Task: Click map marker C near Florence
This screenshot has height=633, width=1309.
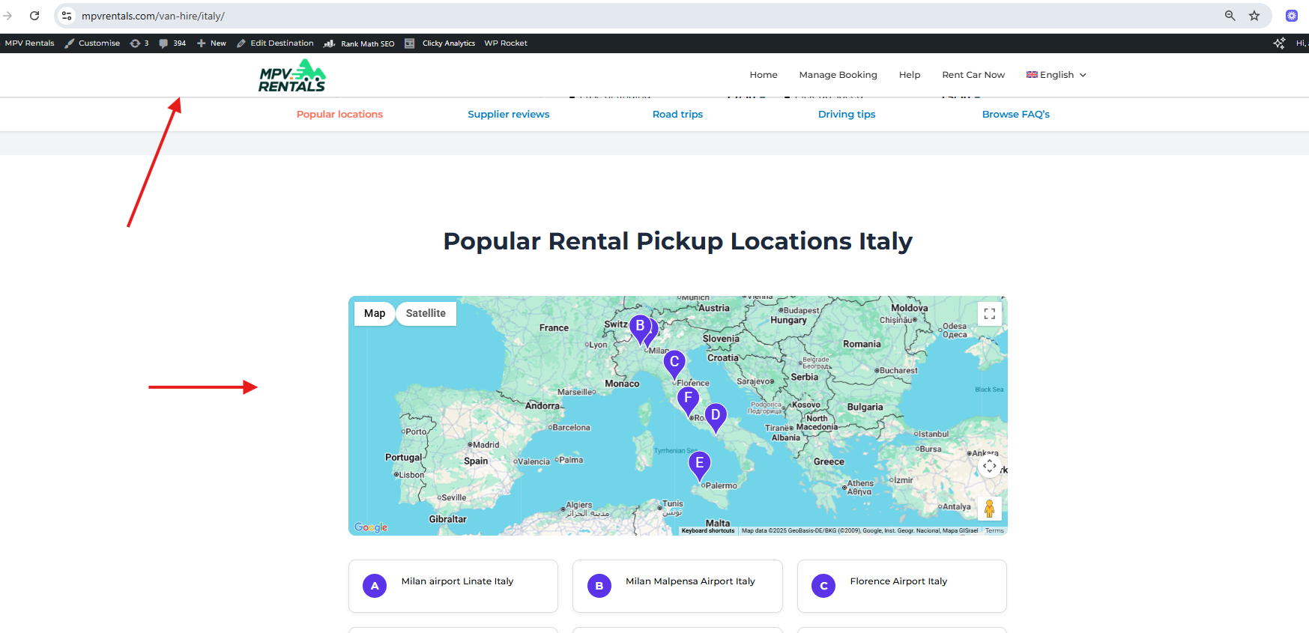Action: 674,363
